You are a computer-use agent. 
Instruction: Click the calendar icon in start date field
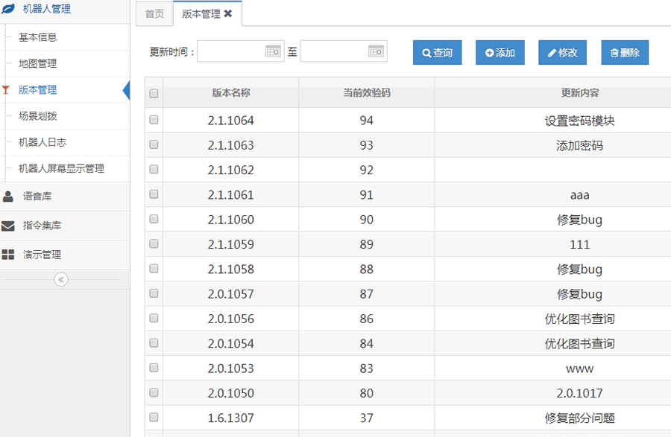pos(274,51)
